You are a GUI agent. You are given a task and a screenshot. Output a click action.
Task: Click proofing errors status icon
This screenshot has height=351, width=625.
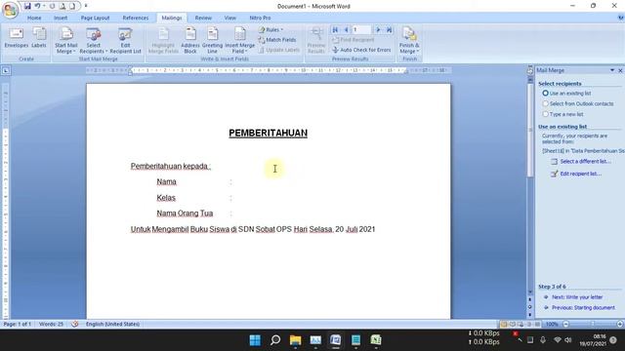coord(74,324)
